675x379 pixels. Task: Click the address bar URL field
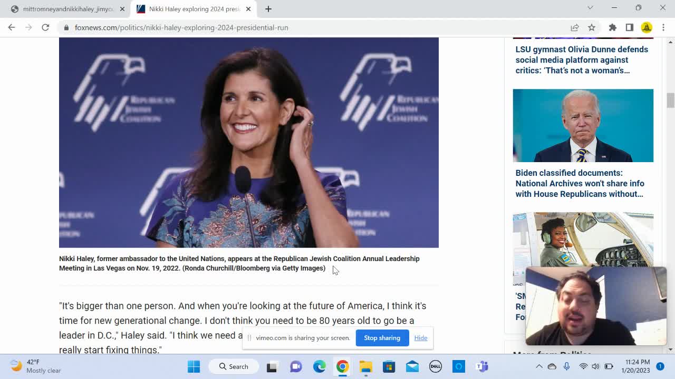click(x=316, y=27)
